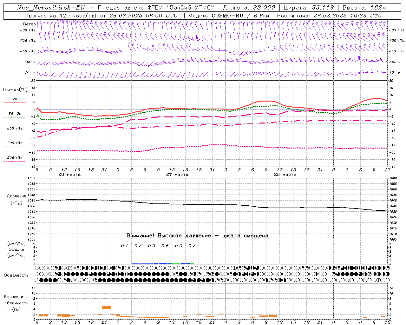Viewport: 406px width, 325px height.
Task: Click the 850 гПа temperature legend label
Action: (x=15, y=129)
